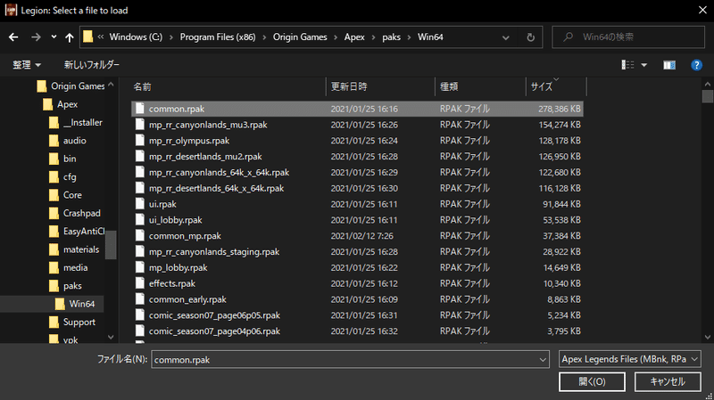Select file mp_lobby.rpak
This screenshot has height=400, width=714.
pyautogui.click(x=358, y=268)
